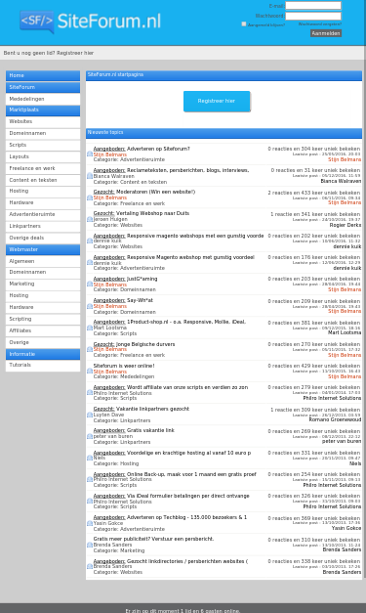Viewport: 366px width, 613px height.
Task: Open 'Content en teksten' in the sidebar
Action: [x=43, y=180]
